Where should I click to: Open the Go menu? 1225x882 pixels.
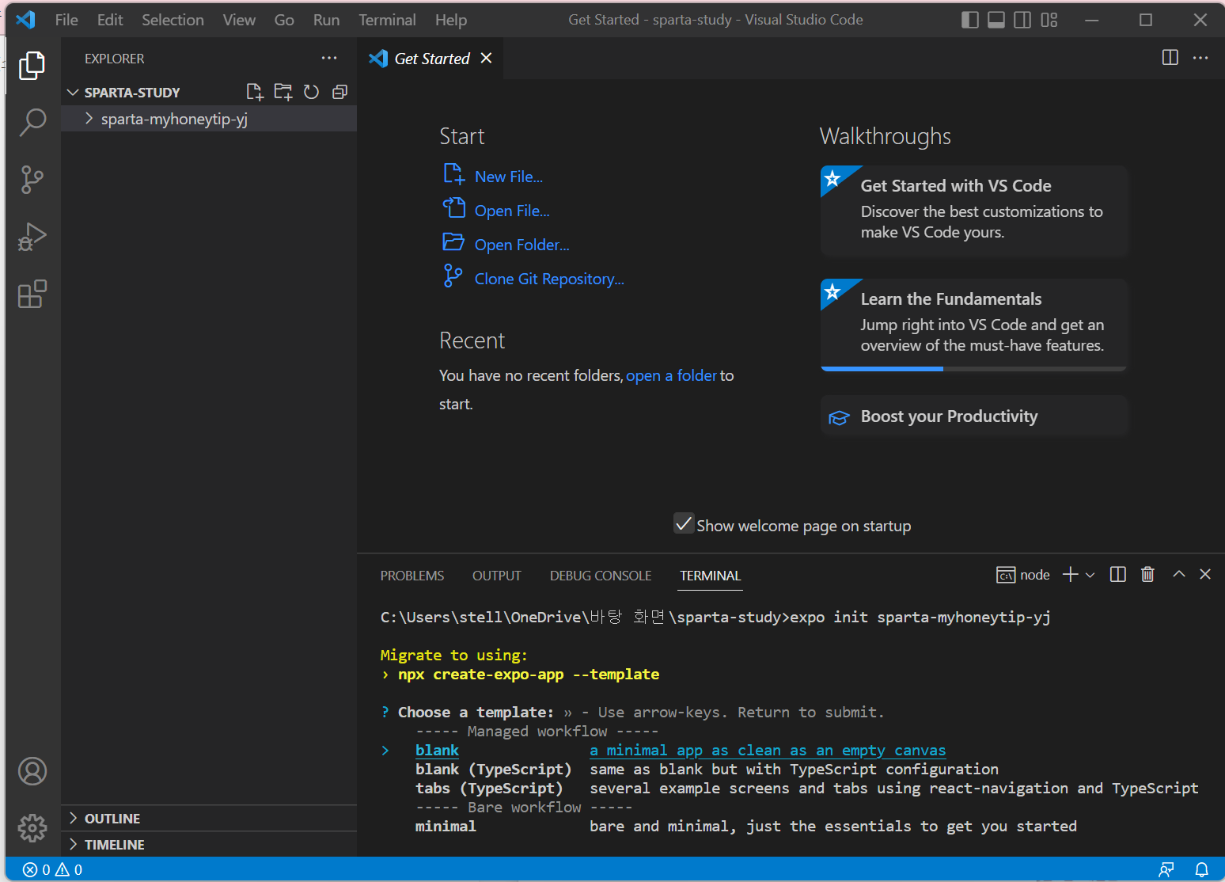(284, 20)
